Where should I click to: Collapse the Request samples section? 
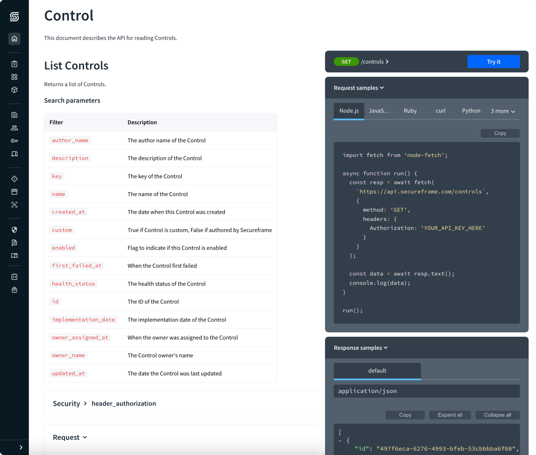(x=358, y=88)
